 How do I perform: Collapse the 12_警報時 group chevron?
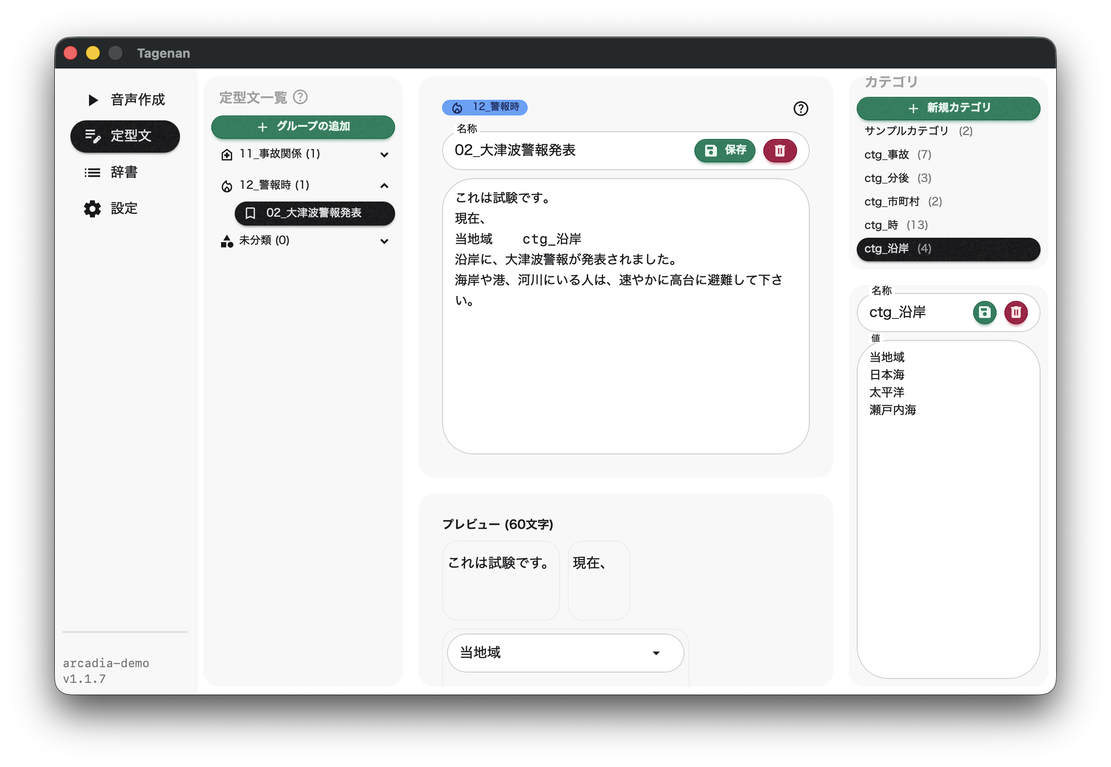point(384,186)
